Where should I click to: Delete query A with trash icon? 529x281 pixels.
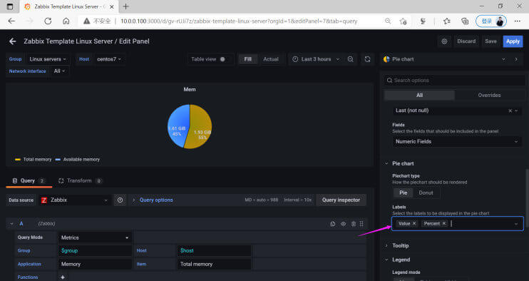pyautogui.click(x=353, y=224)
